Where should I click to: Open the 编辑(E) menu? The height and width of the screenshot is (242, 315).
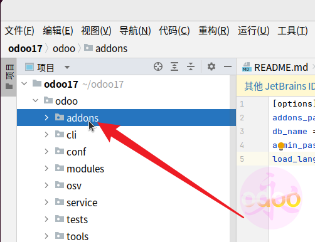point(58,31)
